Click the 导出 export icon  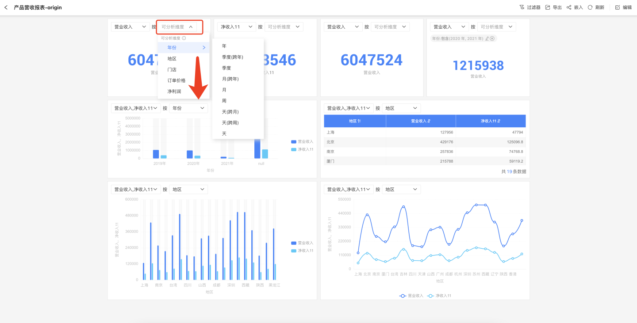pyautogui.click(x=548, y=8)
